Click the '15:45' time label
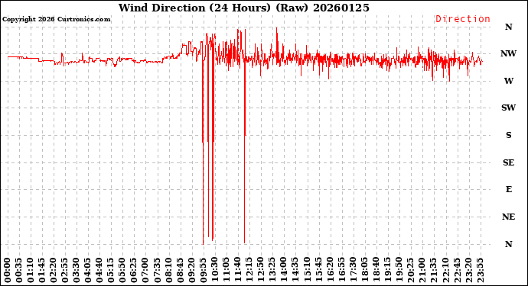 [318, 270]
